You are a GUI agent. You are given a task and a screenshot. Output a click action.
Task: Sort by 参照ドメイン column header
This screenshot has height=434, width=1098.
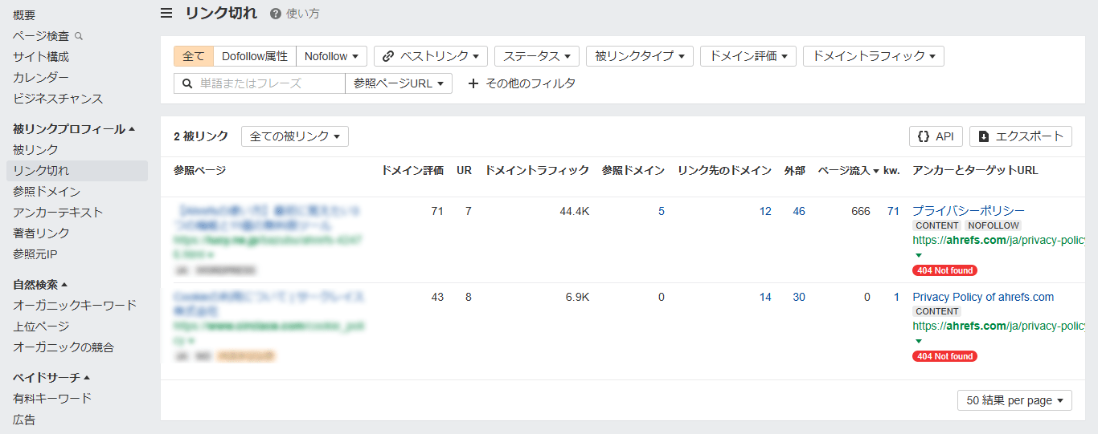click(633, 171)
